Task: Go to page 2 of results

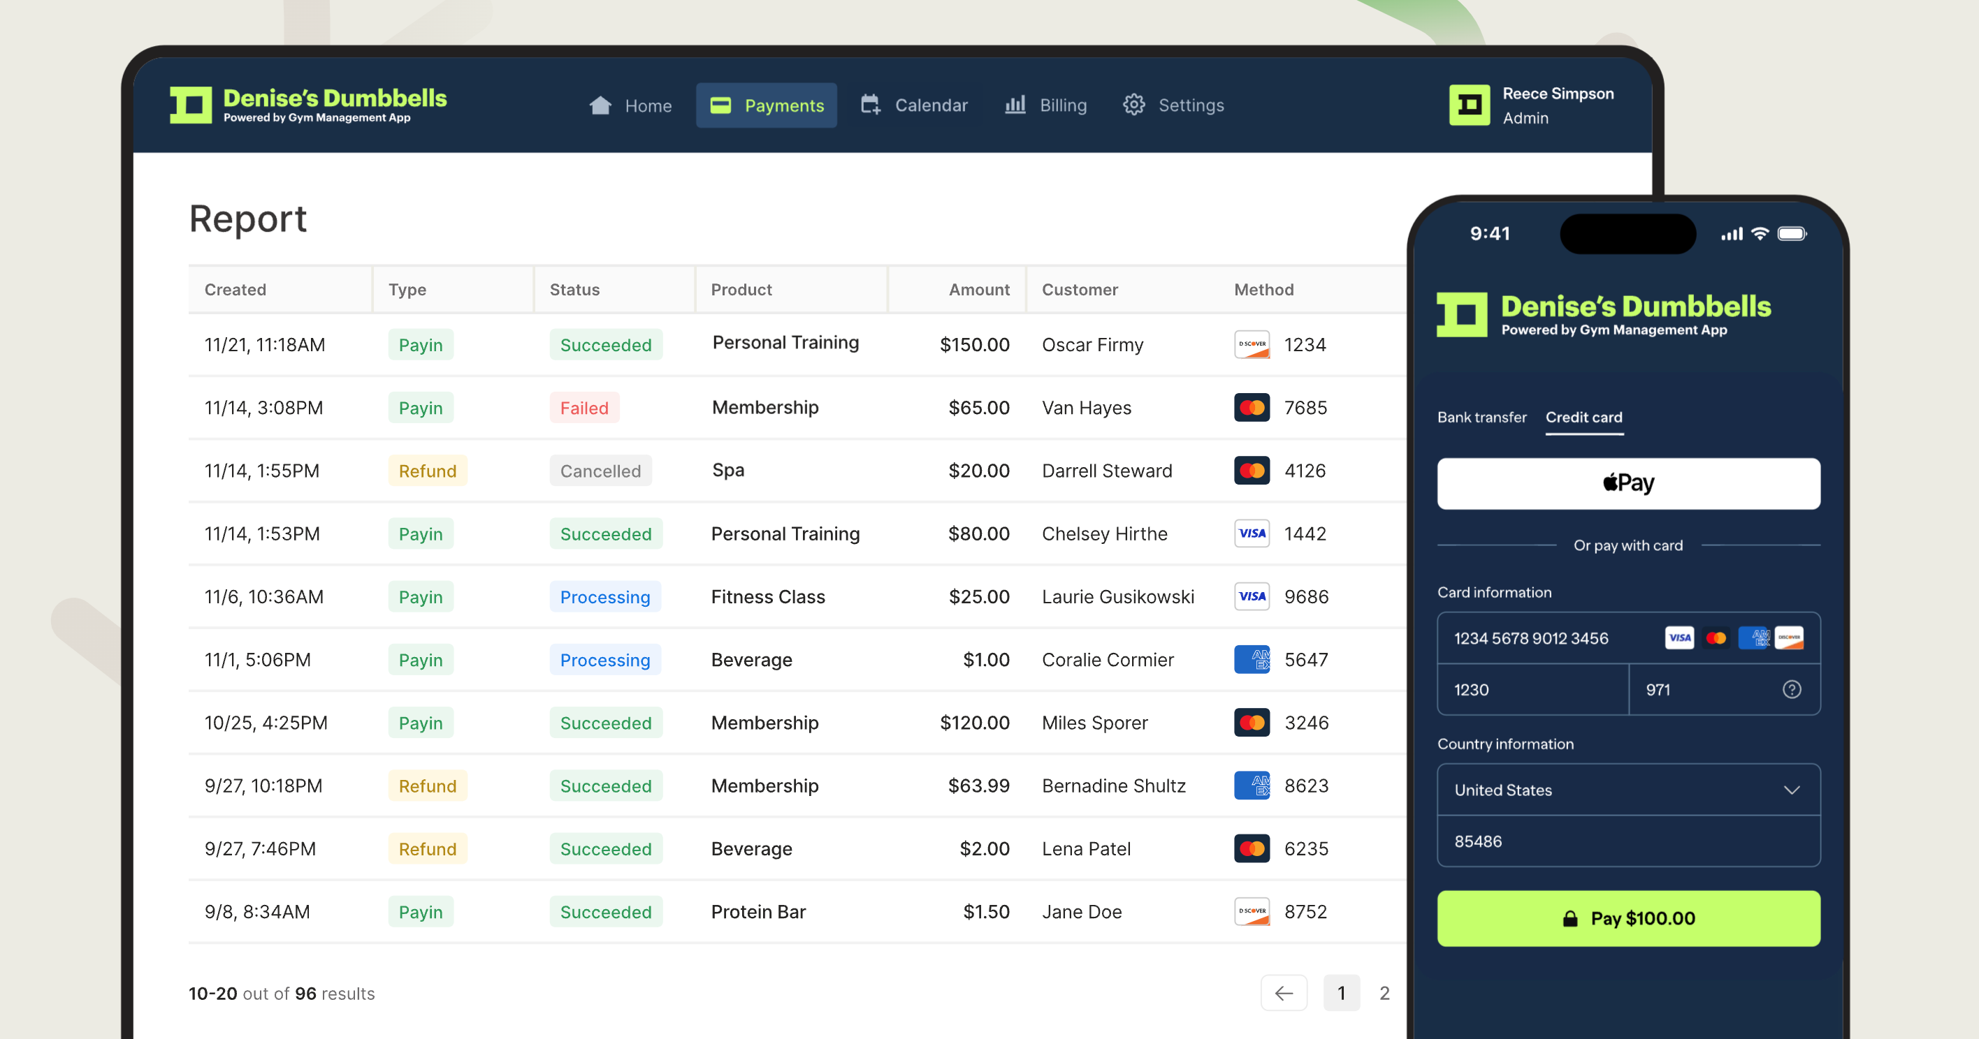Action: tap(1384, 993)
